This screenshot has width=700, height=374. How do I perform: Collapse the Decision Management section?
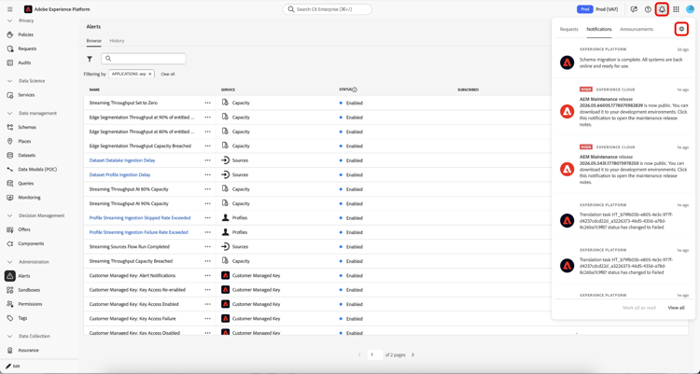pyautogui.click(x=10, y=215)
